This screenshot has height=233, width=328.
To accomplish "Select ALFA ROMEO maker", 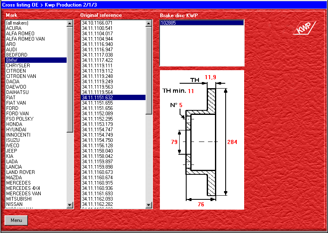I will (36, 34).
